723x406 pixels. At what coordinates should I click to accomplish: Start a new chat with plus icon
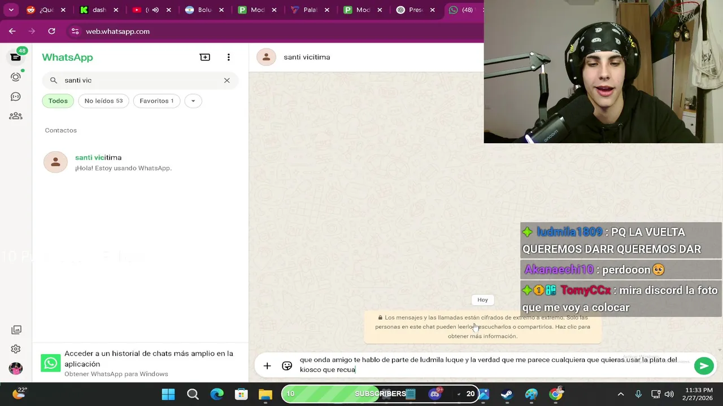click(205, 57)
